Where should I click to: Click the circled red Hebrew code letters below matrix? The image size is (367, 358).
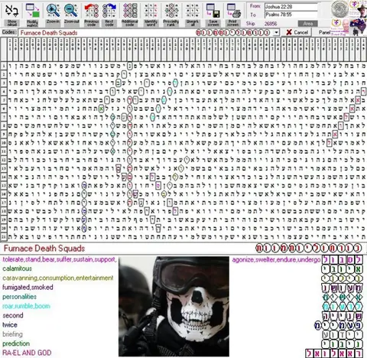(309, 248)
